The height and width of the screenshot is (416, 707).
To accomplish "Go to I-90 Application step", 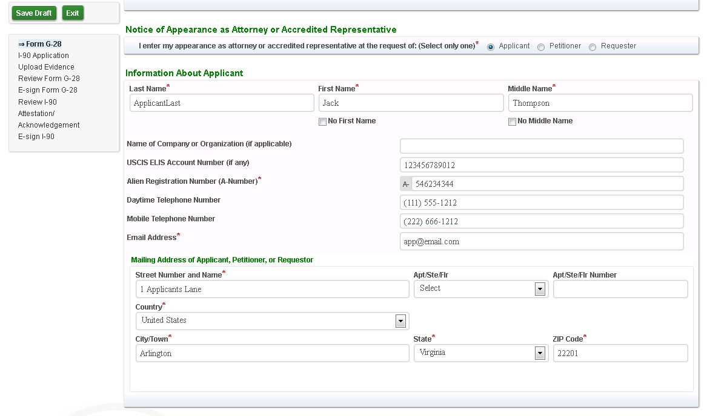I will [x=44, y=56].
